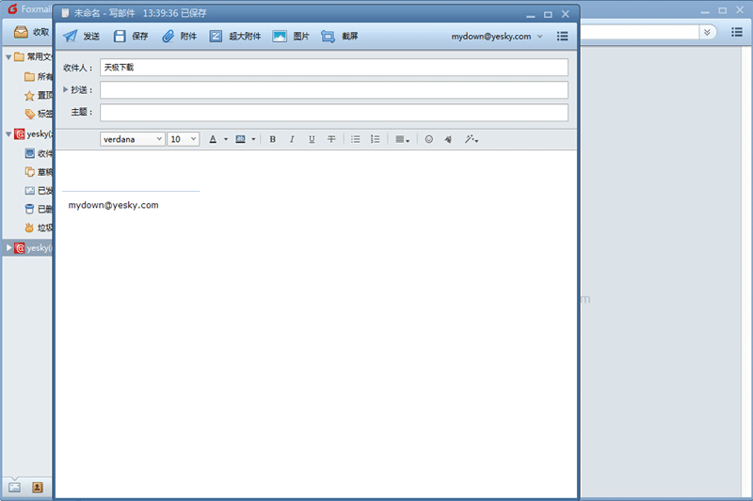The height and width of the screenshot is (501, 753).
Task: Toggle underline formatting
Action: 312,139
